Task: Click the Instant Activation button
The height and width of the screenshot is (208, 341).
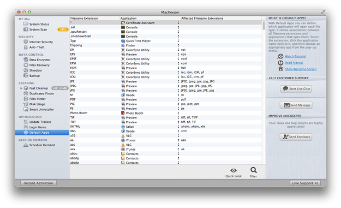Action: point(38,183)
